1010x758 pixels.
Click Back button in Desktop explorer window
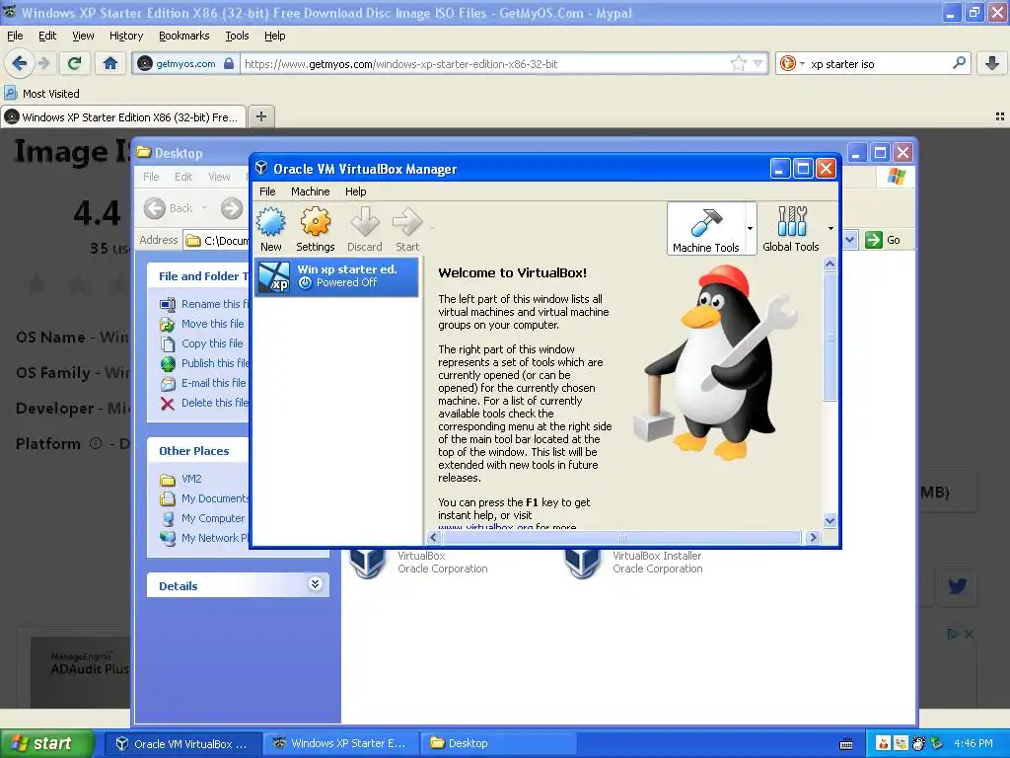click(170, 208)
